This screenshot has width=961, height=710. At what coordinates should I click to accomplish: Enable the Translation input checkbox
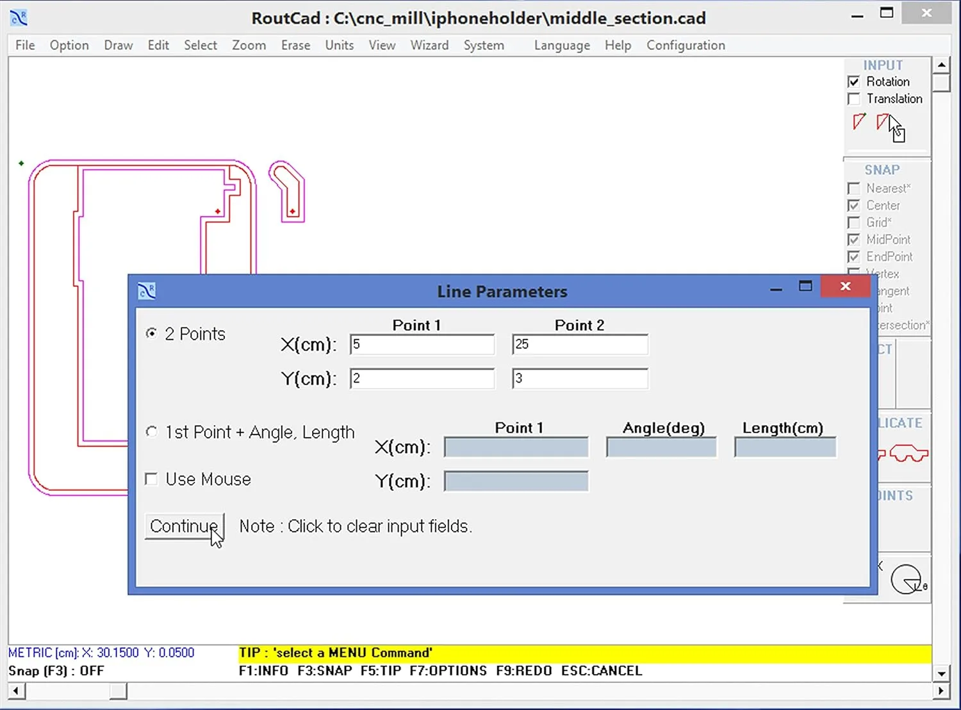click(853, 99)
